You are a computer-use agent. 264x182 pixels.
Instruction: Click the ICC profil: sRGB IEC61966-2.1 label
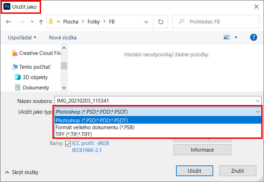(90, 147)
